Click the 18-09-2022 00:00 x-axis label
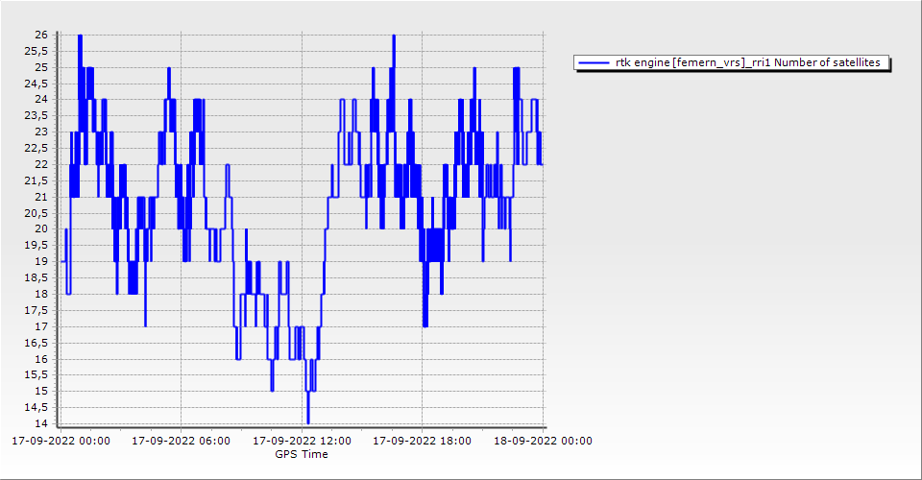The image size is (922, 480). pos(543,442)
